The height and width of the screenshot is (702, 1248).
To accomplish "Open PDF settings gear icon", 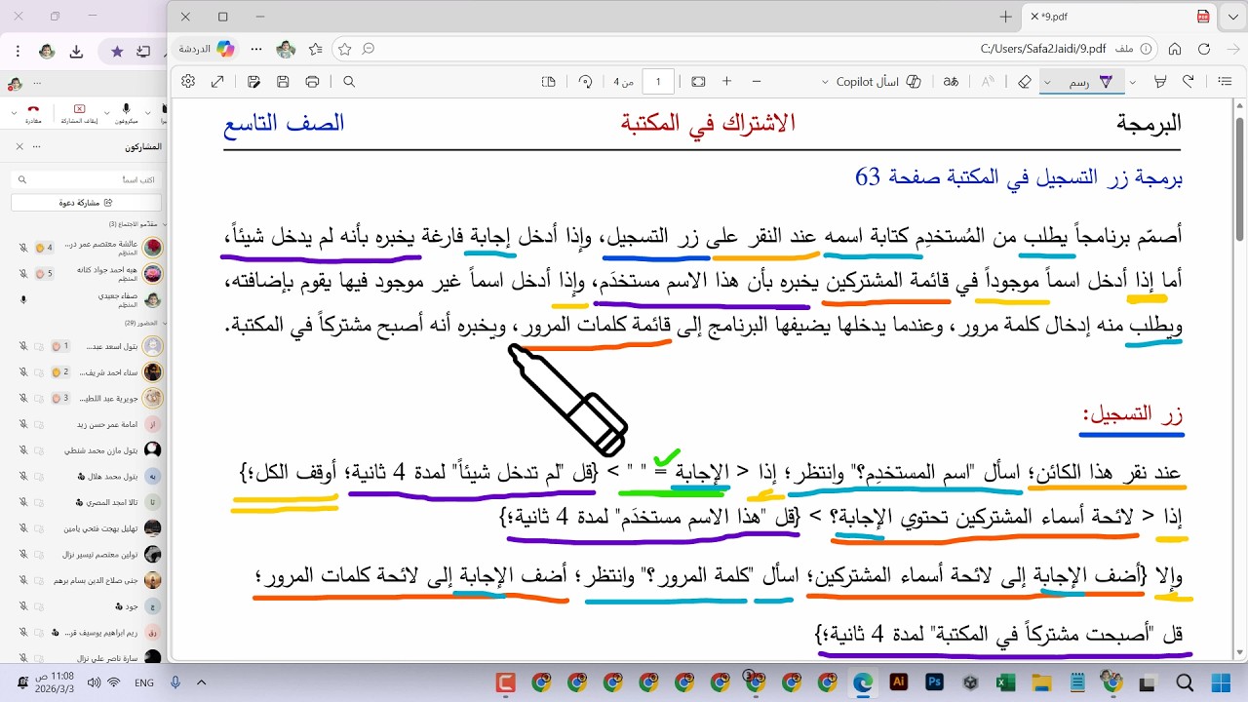I will [188, 82].
